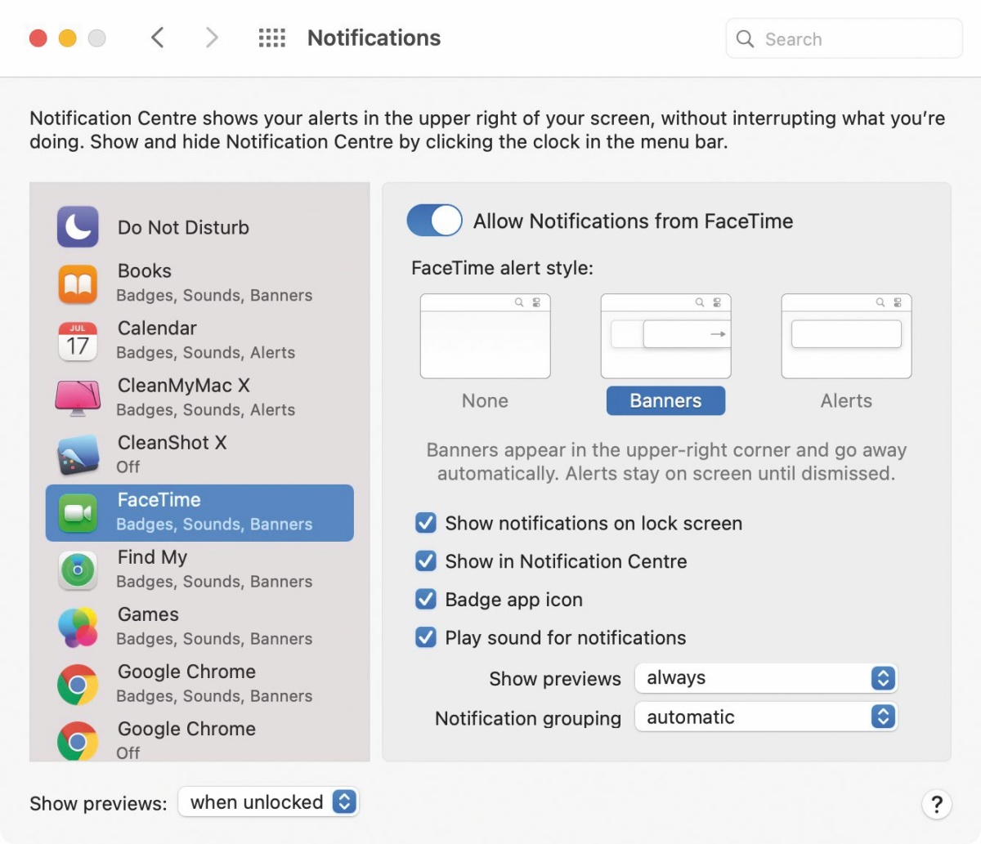Click the Chrome icon with Badges, Sounds, Banners
Image resolution: width=981 pixels, height=844 pixels.
pos(78,685)
